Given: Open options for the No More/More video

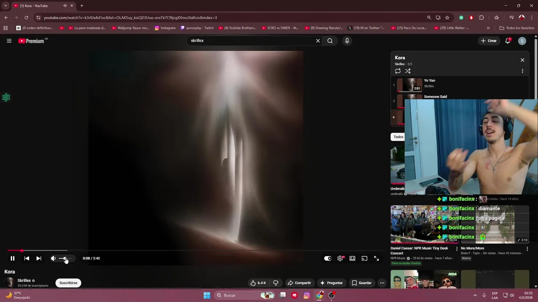Looking at the screenshot, I should click(527, 249).
